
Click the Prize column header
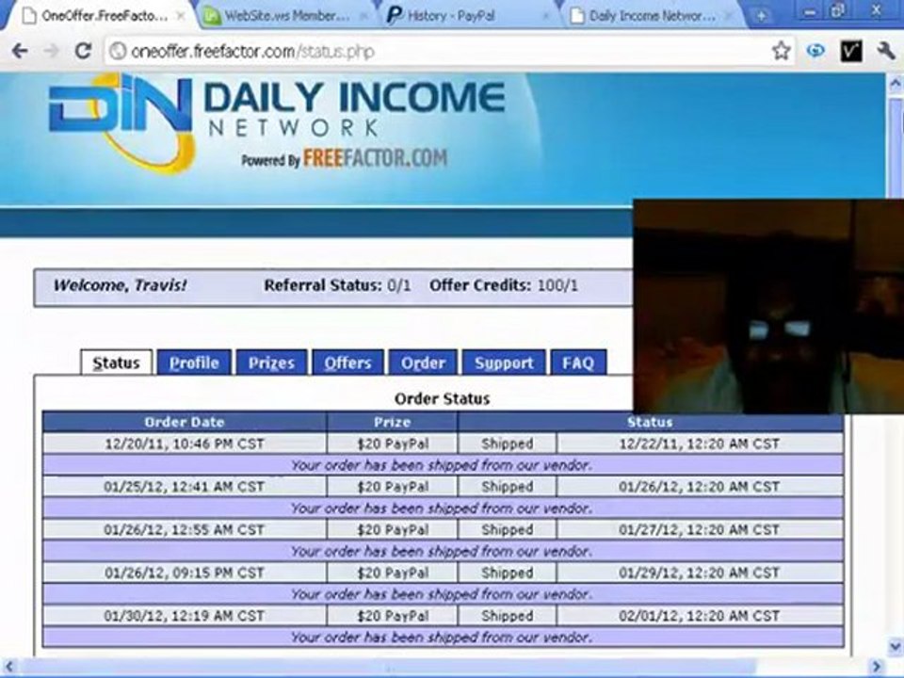[x=392, y=422]
